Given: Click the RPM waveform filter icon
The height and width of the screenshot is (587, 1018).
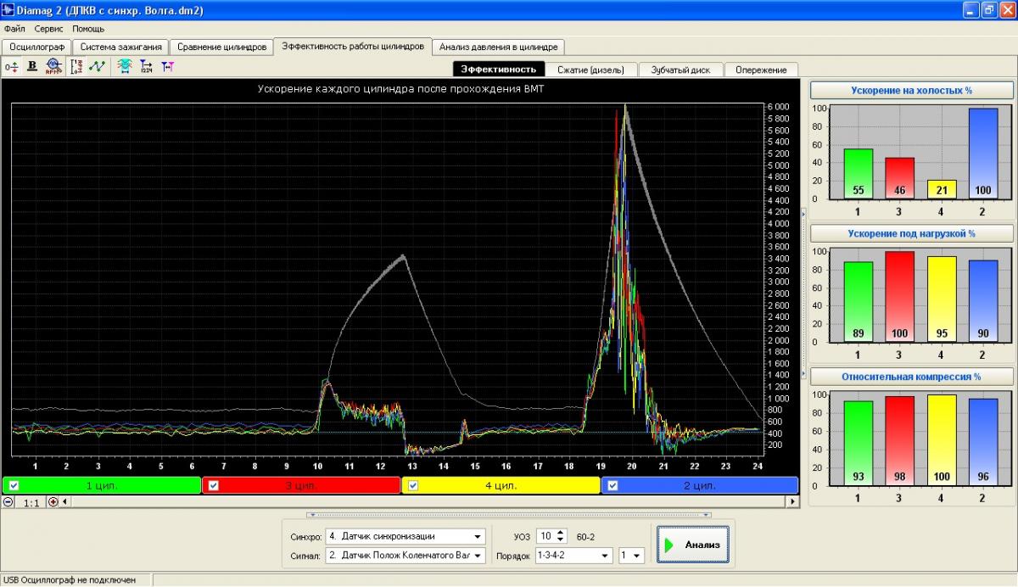Looking at the screenshot, I should point(53,66).
